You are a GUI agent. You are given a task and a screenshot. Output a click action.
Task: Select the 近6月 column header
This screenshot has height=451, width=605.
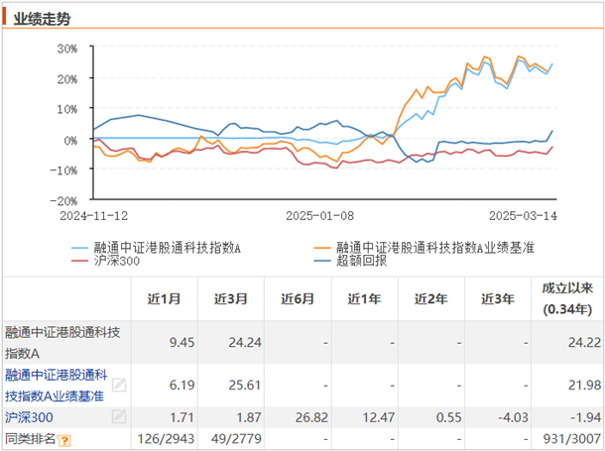tap(299, 298)
